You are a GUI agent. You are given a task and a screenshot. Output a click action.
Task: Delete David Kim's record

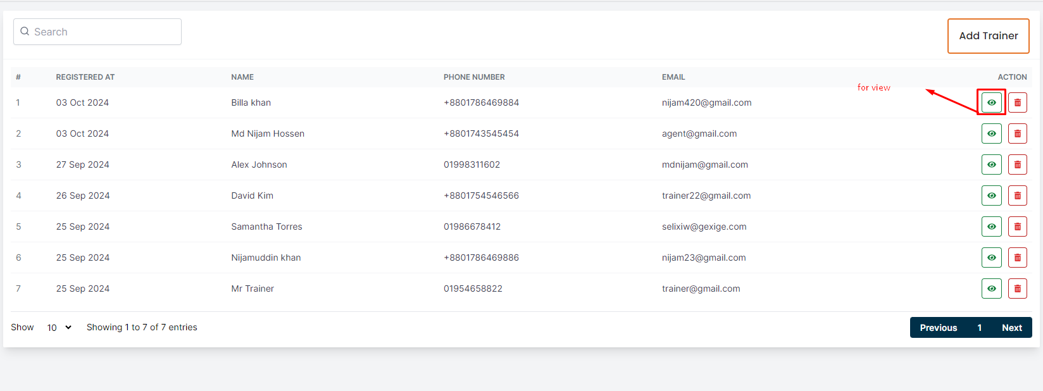click(1017, 195)
